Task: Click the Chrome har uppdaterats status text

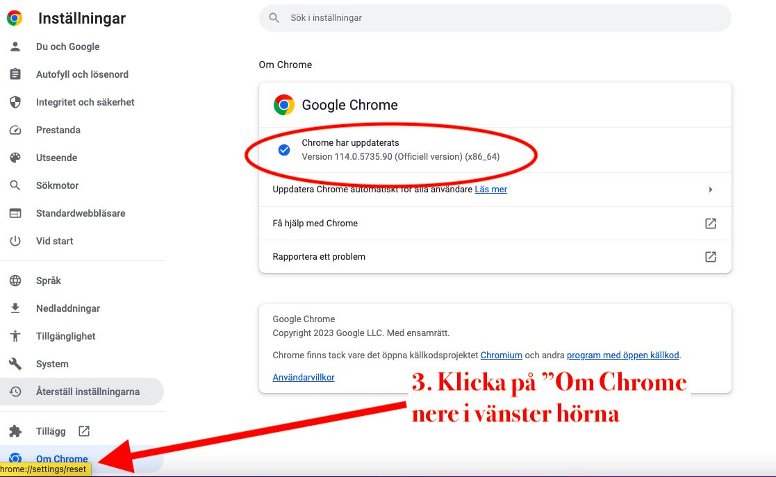Action: (350, 142)
